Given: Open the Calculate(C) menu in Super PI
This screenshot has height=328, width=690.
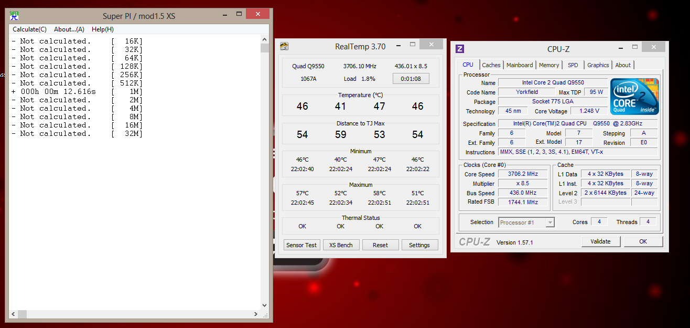Looking at the screenshot, I should point(29,29).
